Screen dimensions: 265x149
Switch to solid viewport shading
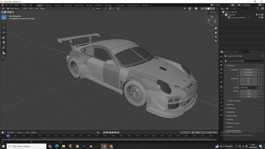208,9
